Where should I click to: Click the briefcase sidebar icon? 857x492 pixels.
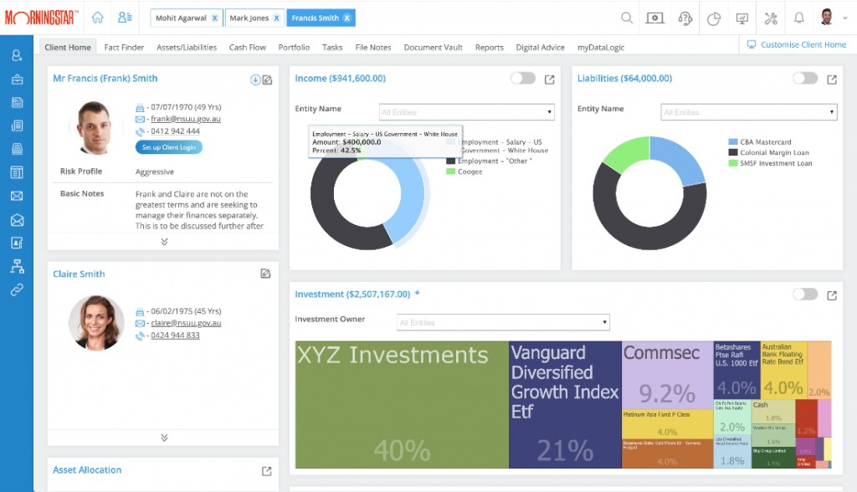click(17, 79)
